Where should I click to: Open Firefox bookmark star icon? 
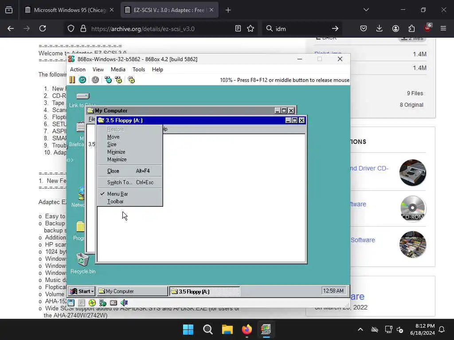pos(250,29)
